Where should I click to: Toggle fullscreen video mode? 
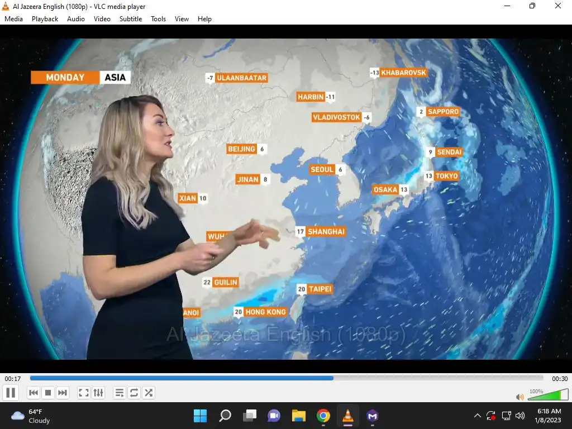pyautogui.click(x=84, y=393)
